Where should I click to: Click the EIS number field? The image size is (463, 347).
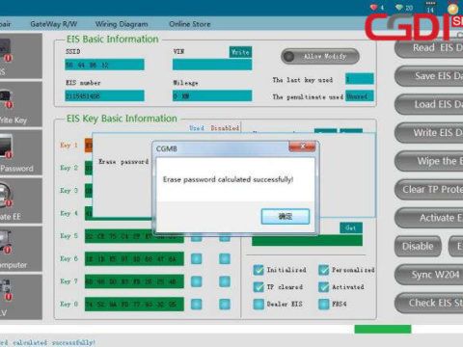pos(104,95)
